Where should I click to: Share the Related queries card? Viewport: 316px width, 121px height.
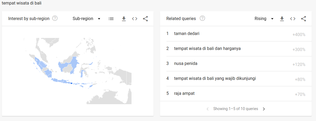(x=304, y=19)
